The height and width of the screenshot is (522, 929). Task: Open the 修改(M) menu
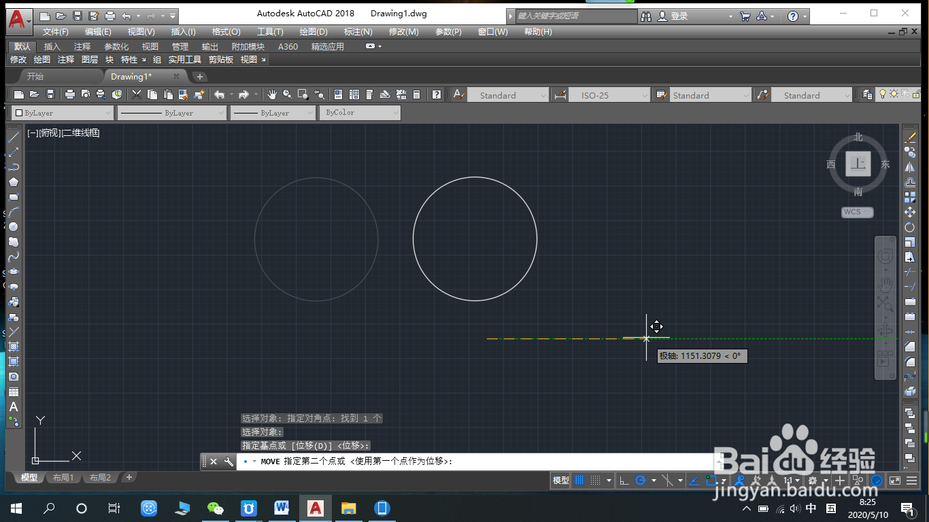pos(403,32)
